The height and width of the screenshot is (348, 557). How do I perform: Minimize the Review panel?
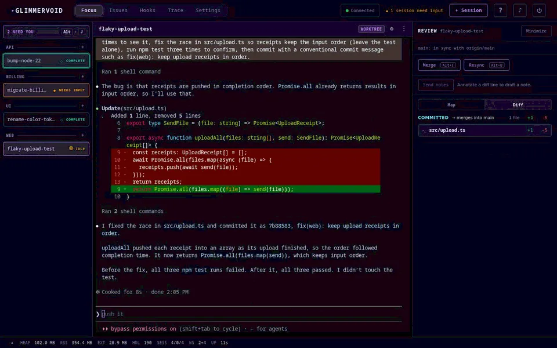coord(536,31)
